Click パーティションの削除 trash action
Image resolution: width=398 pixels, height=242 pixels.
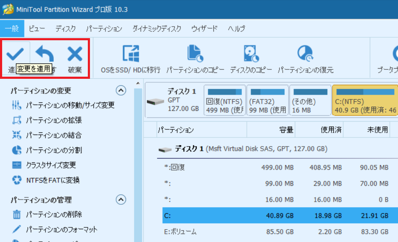click(47, 215)
